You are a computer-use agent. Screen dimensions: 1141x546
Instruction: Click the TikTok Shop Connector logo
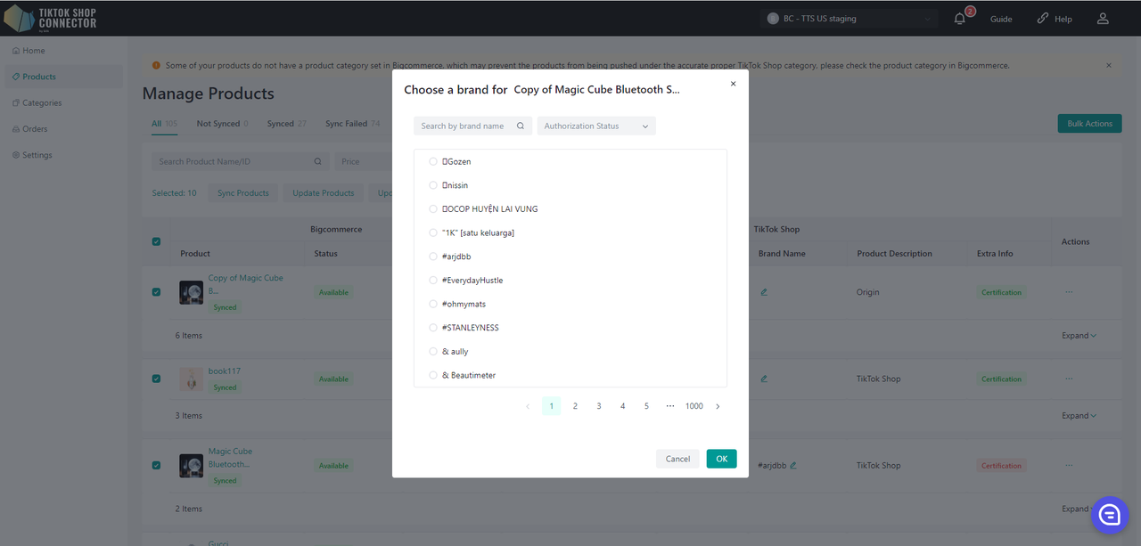pos(51,18)
